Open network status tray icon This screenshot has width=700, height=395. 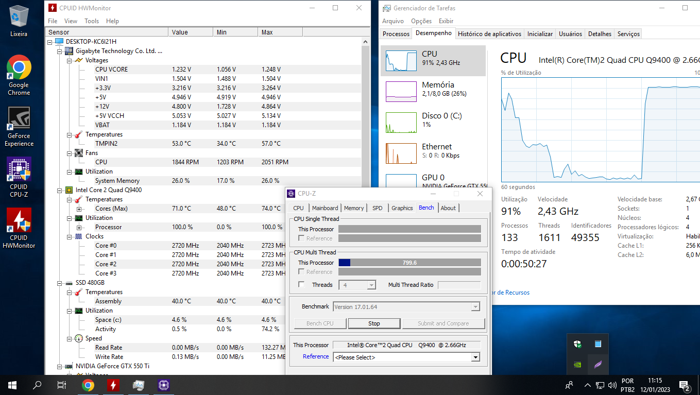(600, 385)
